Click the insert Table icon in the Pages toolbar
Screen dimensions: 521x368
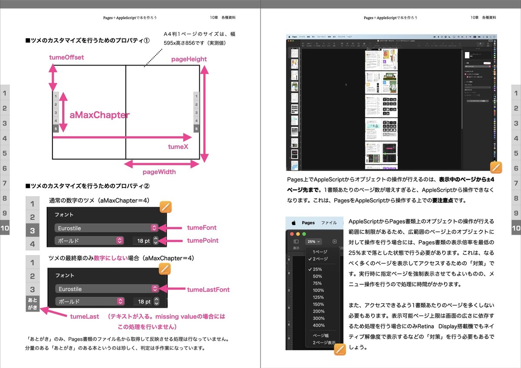[x=342, y=43]
